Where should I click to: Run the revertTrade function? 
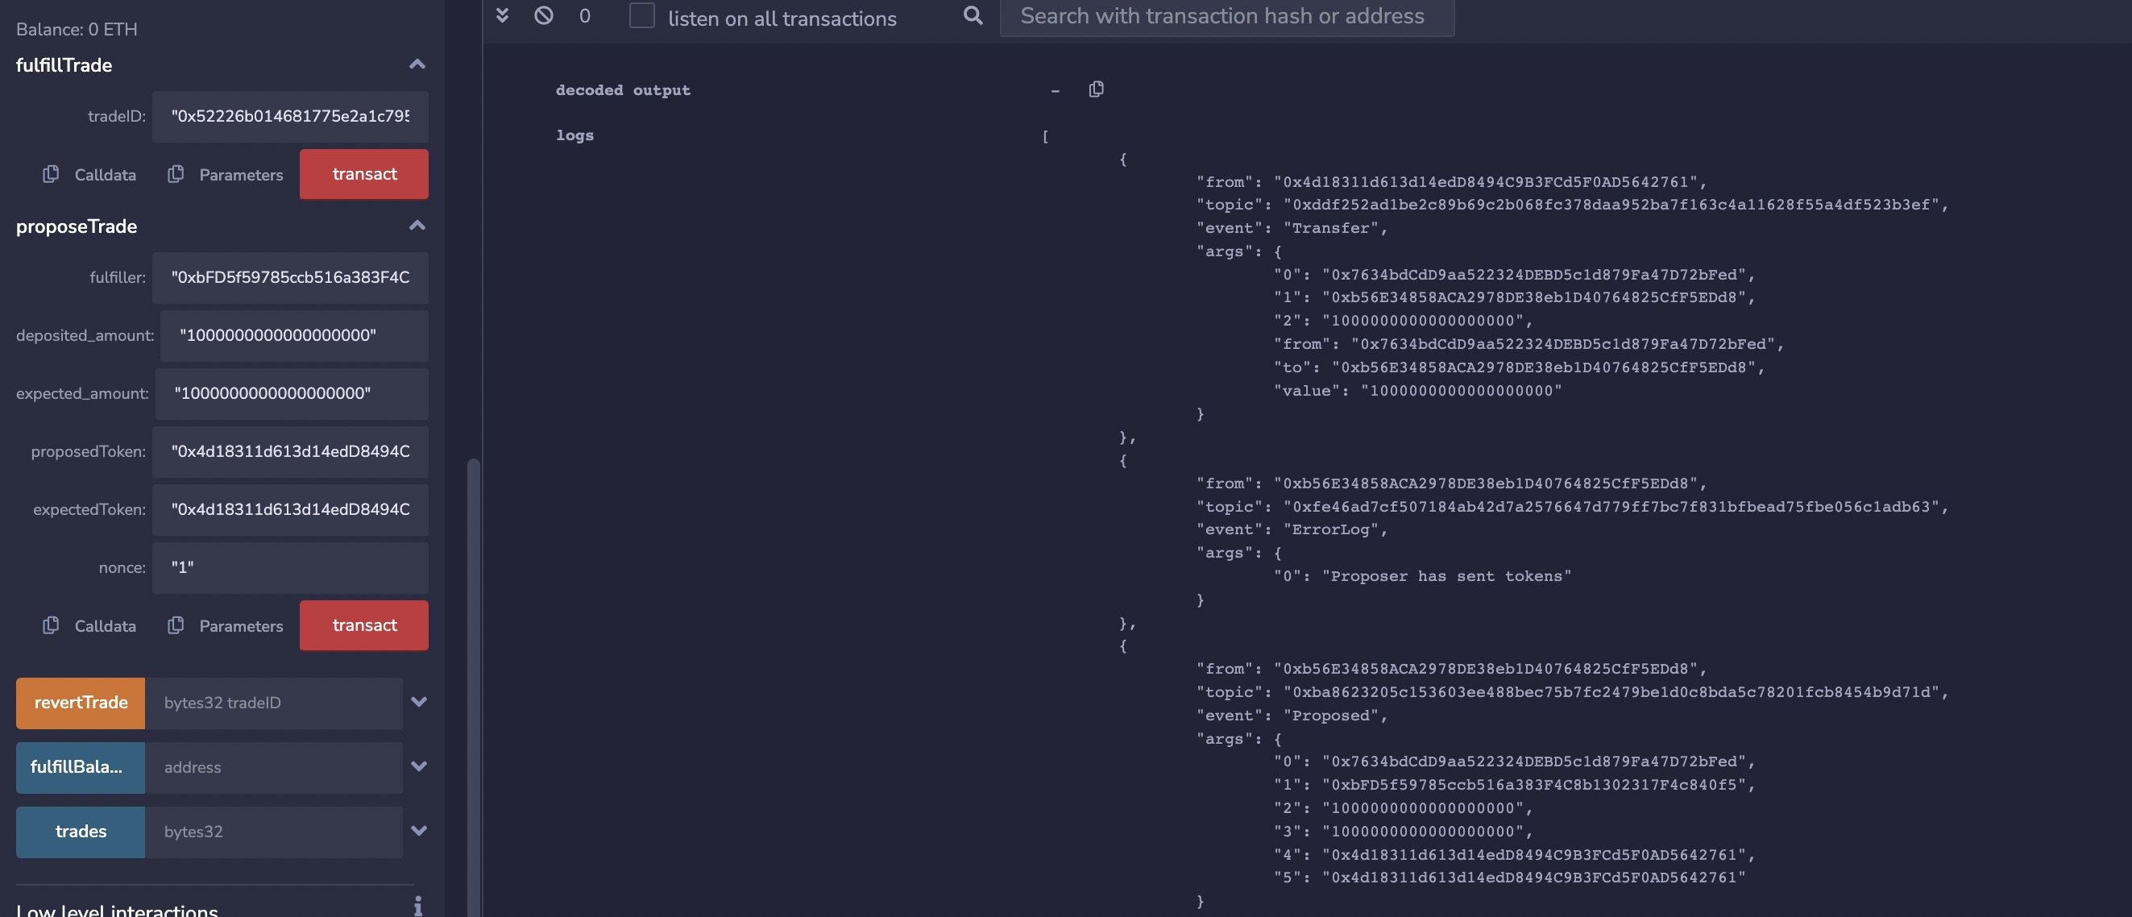(x=81, y=703)
